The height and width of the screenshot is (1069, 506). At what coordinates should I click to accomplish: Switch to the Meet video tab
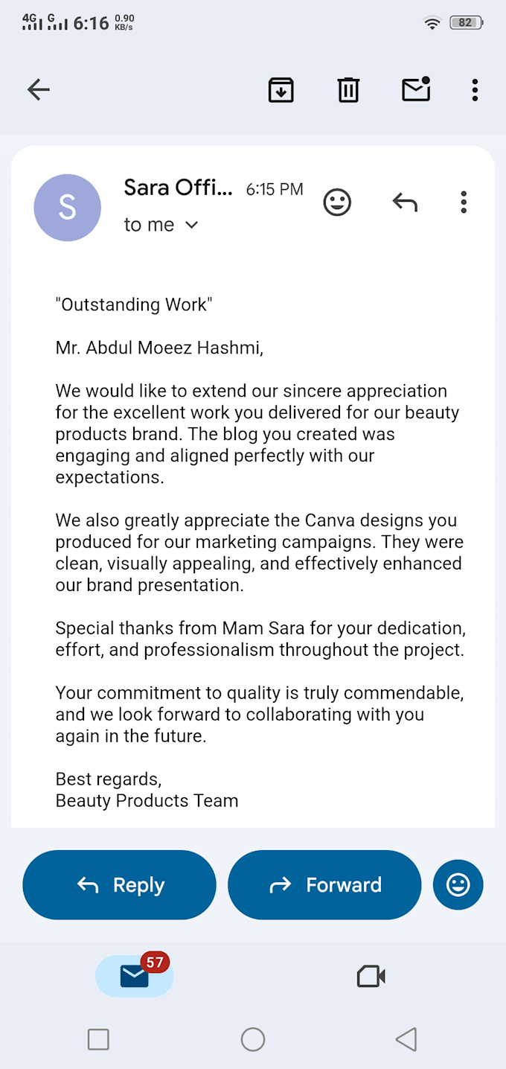coord(371,976)
